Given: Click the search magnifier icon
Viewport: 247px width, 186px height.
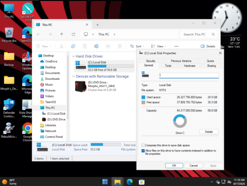Looking at the screenshot, I should click(x=213, y=34).
